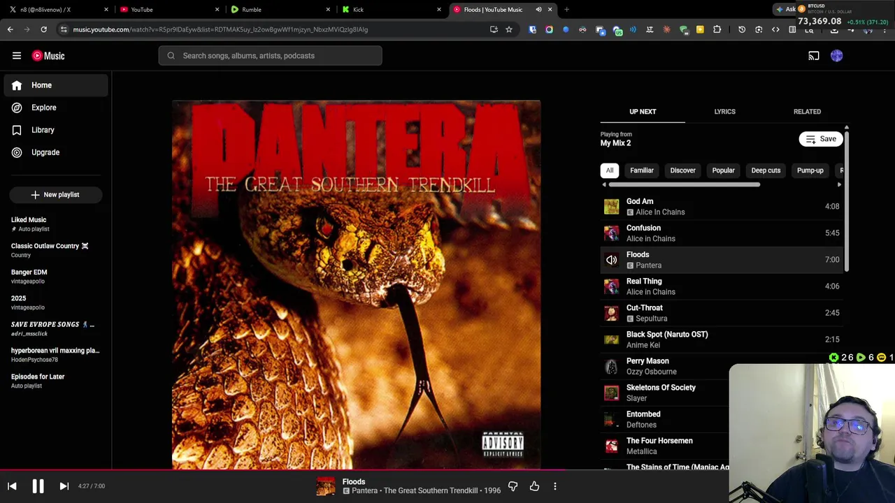Open Liked Music playlist
The width and height of the screenshot is (895, 503).
tap(56, 224)
